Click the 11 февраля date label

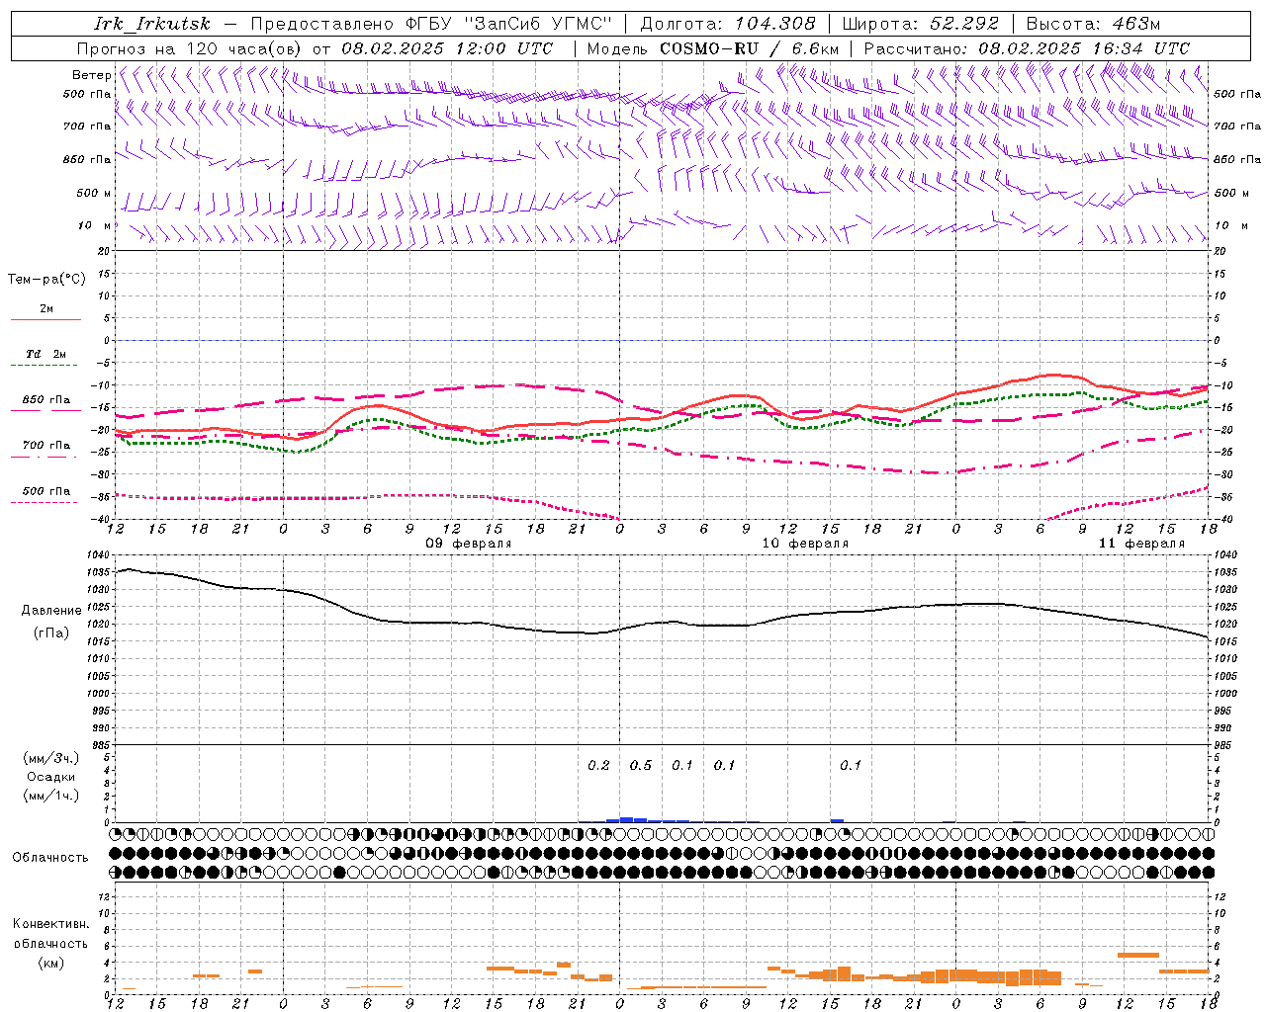click(1141, 544)
